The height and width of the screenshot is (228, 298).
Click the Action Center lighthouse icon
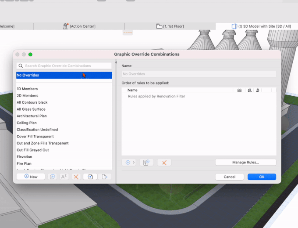coord(65,26)
